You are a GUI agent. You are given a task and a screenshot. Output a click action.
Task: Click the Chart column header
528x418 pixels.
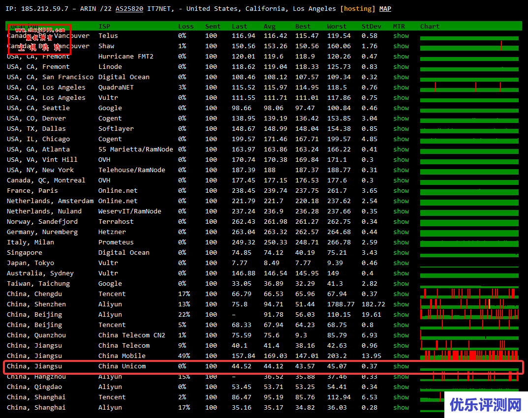pos(430,26)
